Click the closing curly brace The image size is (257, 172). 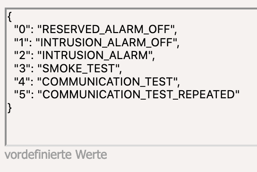click(9, 108)
